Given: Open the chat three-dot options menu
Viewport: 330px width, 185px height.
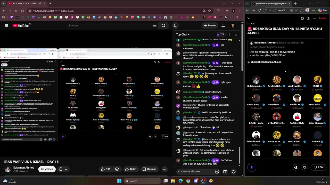Looking at the screenshot, I should [229, 34].
